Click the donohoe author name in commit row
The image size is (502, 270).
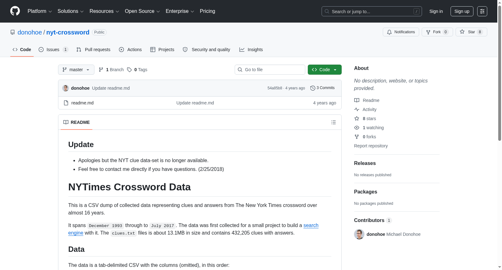tap(80, 88)
